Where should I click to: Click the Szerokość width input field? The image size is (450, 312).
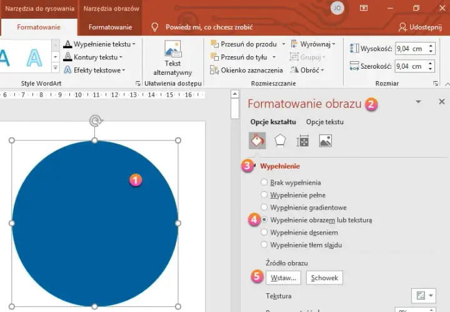[411, 66]
